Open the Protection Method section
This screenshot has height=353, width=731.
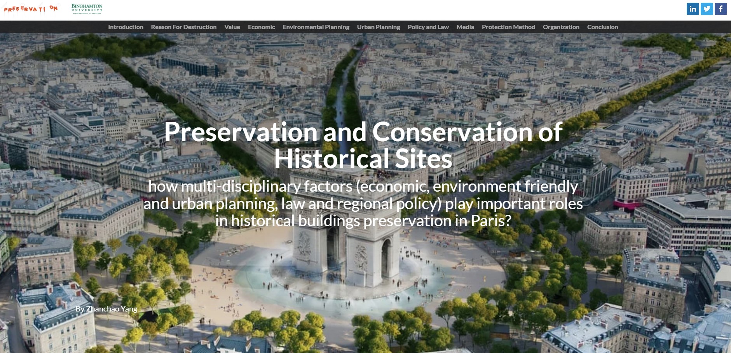pyautogui.click(x=508, y=27)
